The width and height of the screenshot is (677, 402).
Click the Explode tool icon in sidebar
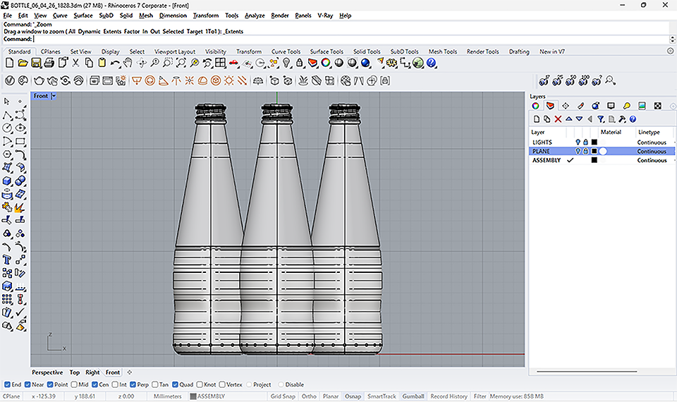(20, 207)
